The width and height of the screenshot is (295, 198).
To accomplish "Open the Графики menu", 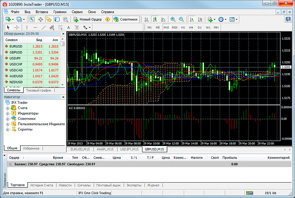I will pos(60,11).
